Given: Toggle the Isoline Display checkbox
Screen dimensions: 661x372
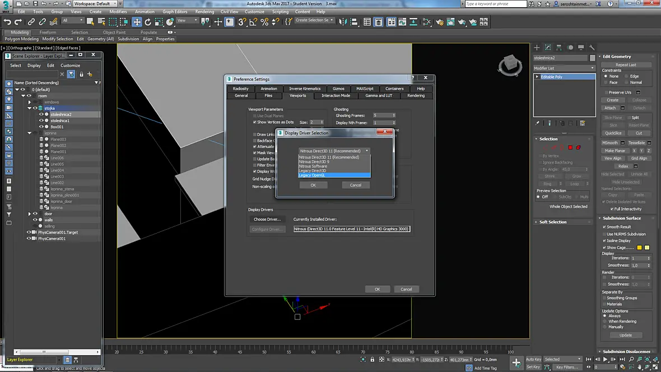Looking at the screenshot, I should (604, 241).
